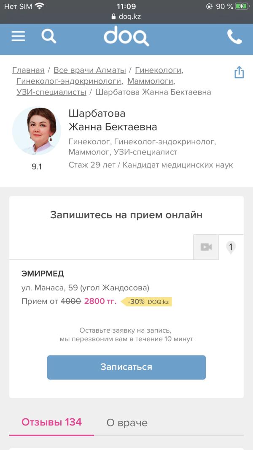
Task: Open the Маммологи breadcrumb link
Action: (150, 81)
